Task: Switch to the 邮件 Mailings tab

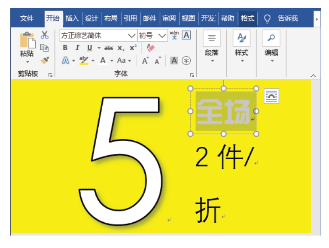Action: tap(149, 18)
